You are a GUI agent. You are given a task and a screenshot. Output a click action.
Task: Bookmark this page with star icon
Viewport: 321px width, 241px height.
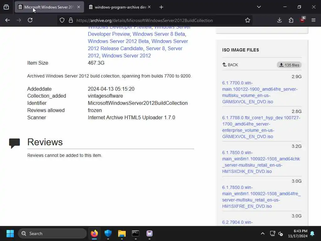[248, 20]
